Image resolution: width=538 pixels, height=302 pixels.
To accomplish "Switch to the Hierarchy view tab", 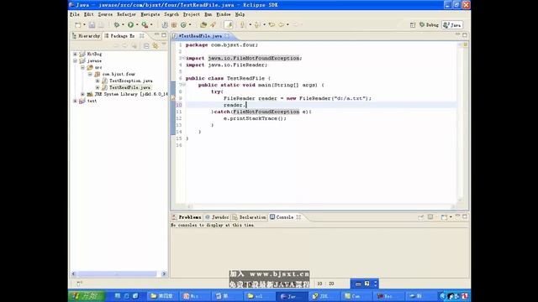I will coord(86,35).
